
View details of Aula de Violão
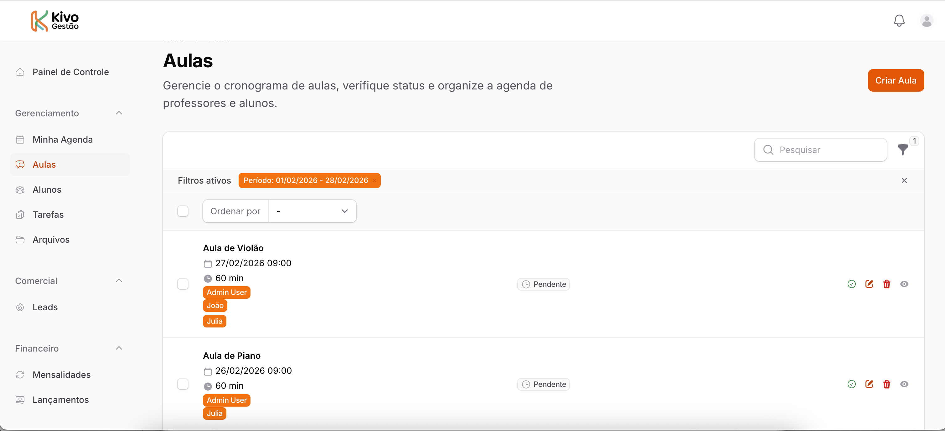[x=904, y=284]
